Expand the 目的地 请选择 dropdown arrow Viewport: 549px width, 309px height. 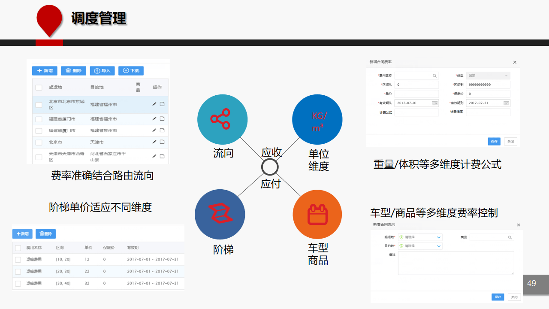pyautogui.click(x=439, y=246)
